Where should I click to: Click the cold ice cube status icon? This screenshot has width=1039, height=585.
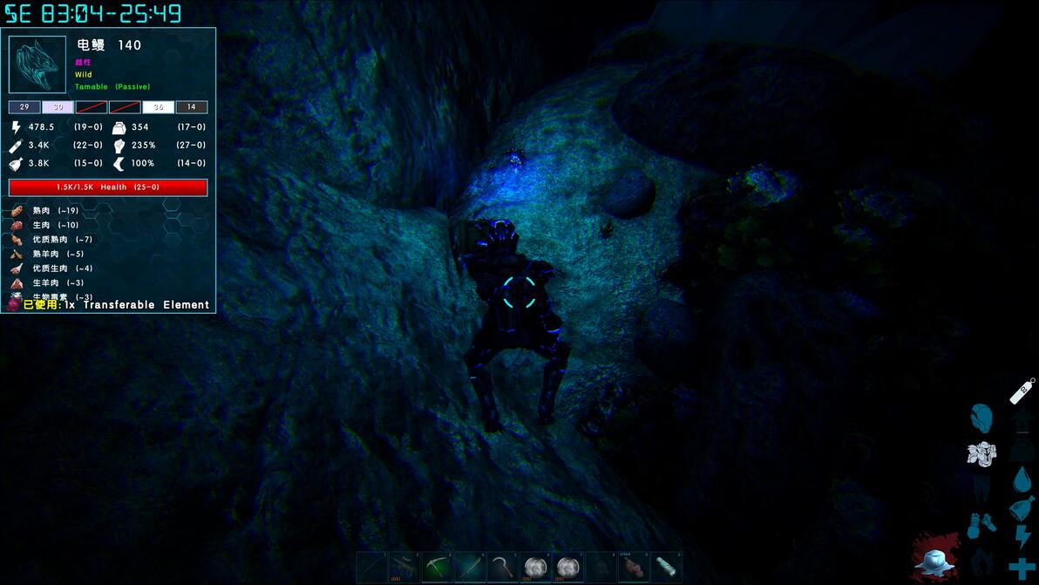click(x=935, y=561)
